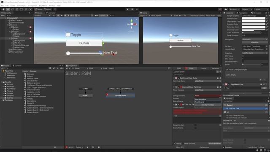Viewport: 270px width, 152px height.
Task: Click the Visualize button in Inspector
Action: (255, 42)
